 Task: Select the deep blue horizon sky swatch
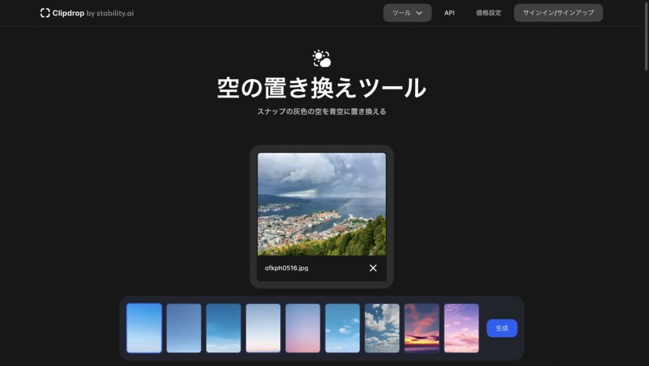pyautogui.click(x=224, y=328)
